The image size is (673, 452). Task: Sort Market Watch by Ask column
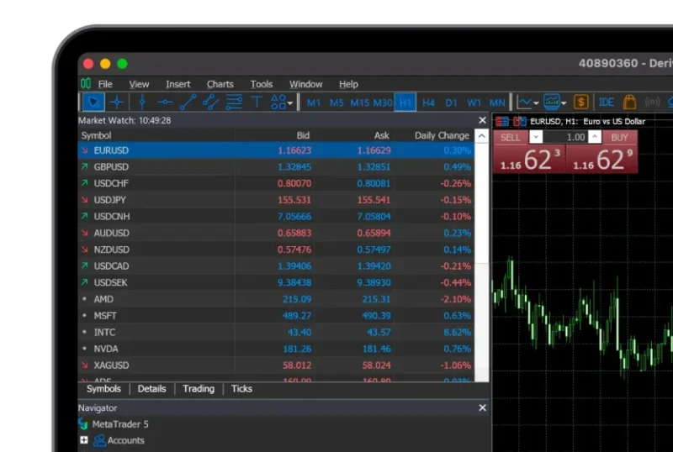tap(382, 135)
